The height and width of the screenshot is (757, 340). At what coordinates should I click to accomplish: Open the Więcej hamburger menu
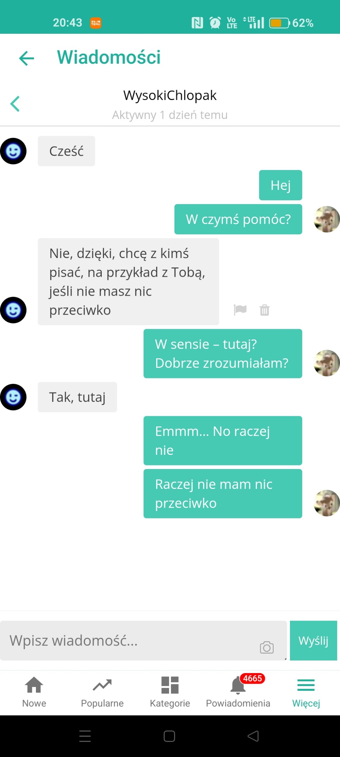pyautogui.click(x=306, y=692)
